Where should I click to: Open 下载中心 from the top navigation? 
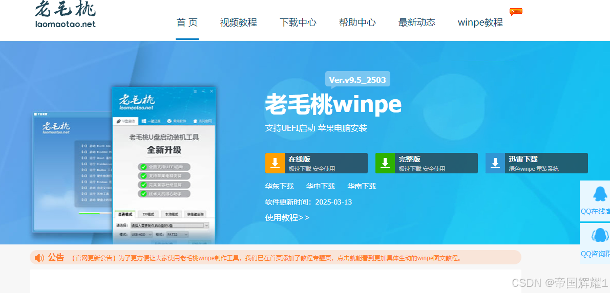[x=298, y=22]
